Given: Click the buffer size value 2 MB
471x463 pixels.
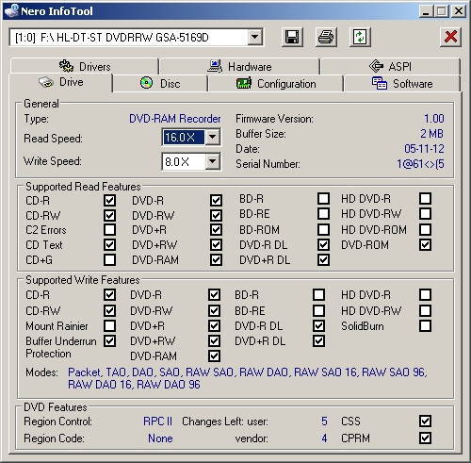Looking at the screenshot, I should pos(431,134).
